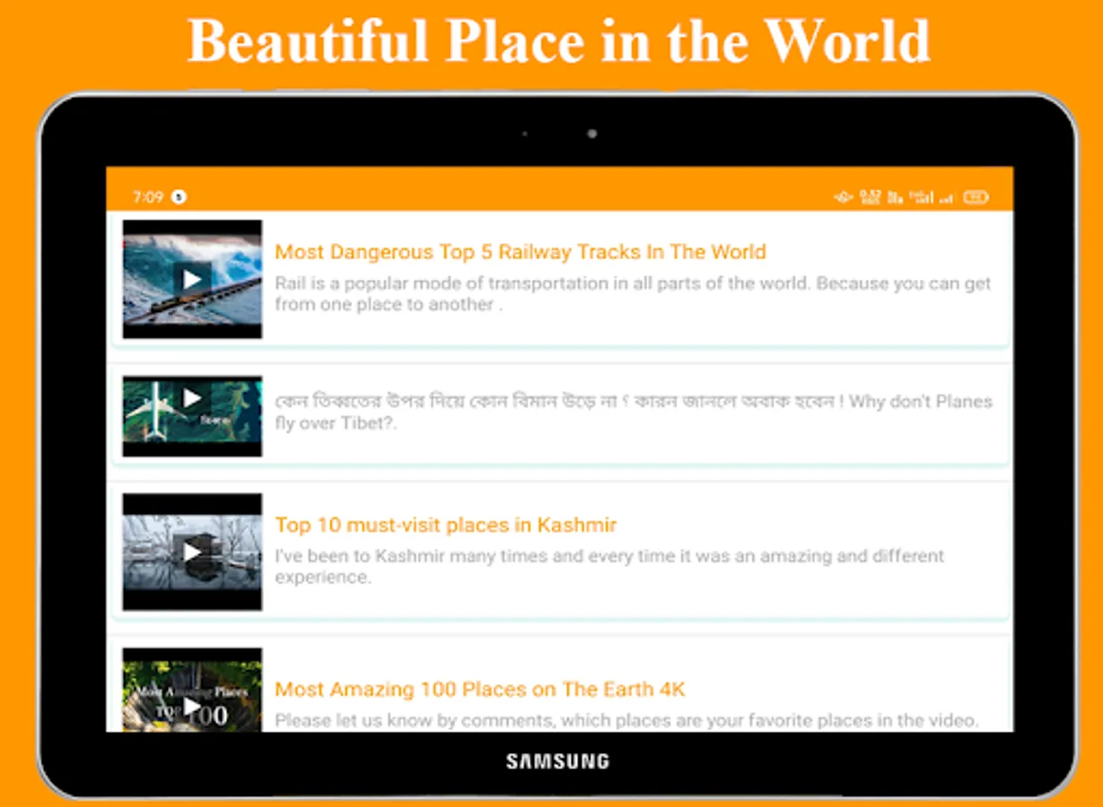Select description starting 'Rail is a popular mode'
The image size is (1103, 807).
coord(633,294)
